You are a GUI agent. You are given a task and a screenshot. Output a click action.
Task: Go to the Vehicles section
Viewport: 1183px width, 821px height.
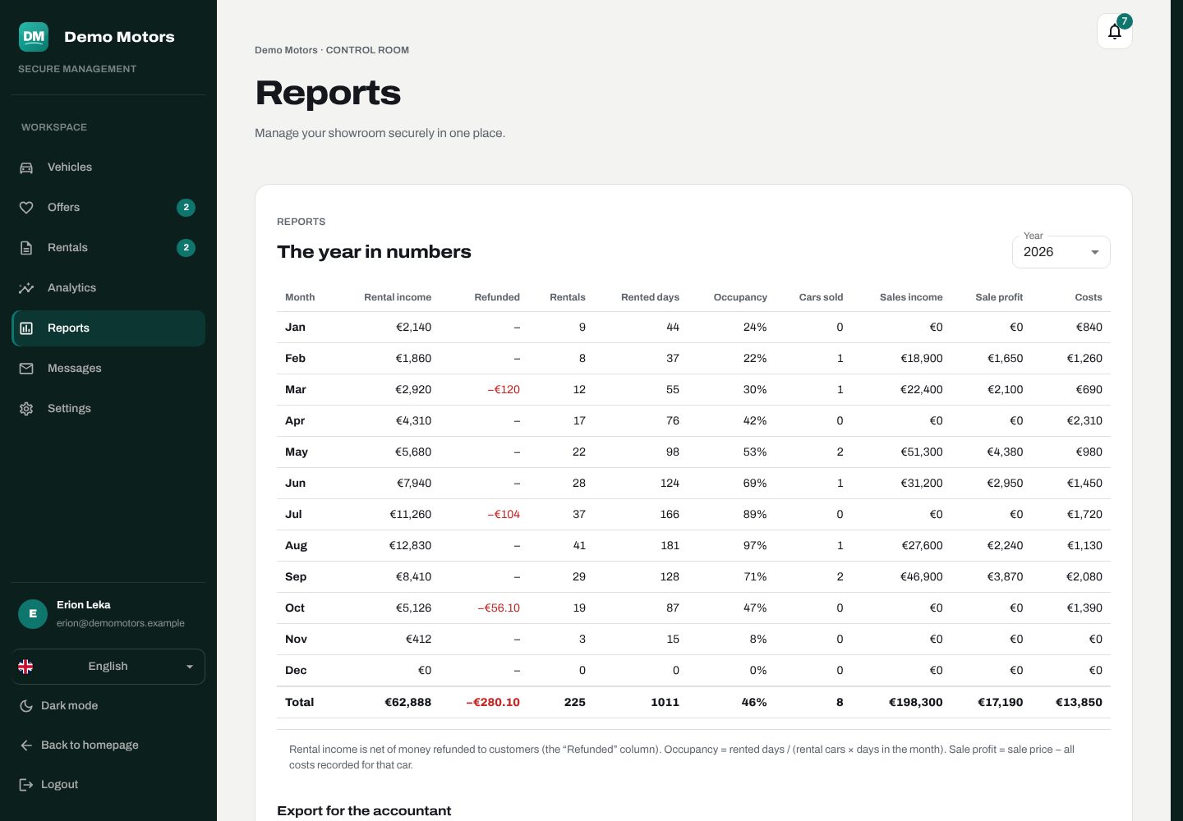108,167
